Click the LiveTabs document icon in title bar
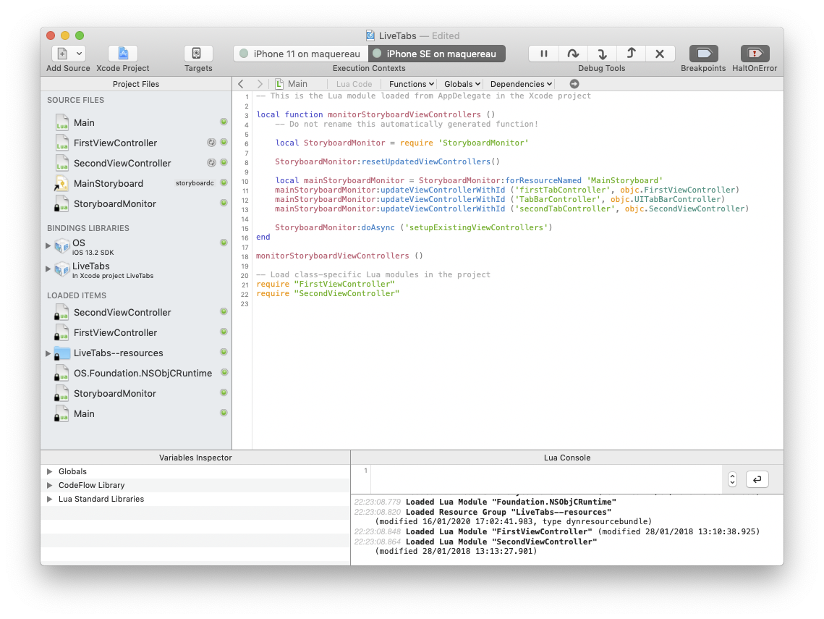The width and height of the screenshot is (824, 619). 370,35
